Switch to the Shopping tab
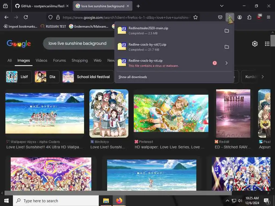Image resolution: width=275 pixels, height=206 pixels. coord(79,60)
